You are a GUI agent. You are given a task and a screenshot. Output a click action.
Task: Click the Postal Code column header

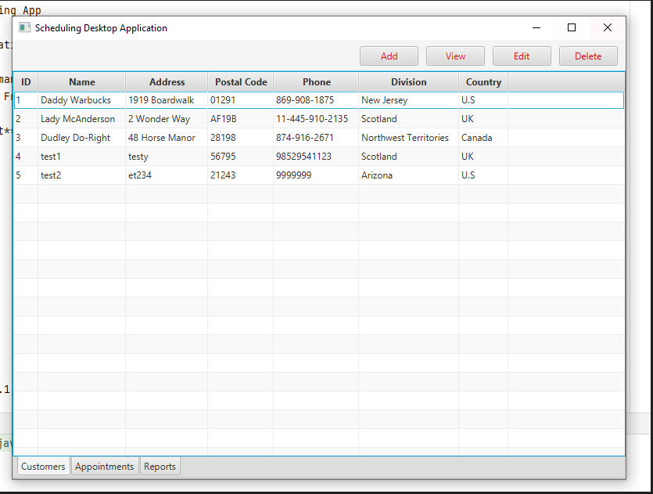coord(240,81)
